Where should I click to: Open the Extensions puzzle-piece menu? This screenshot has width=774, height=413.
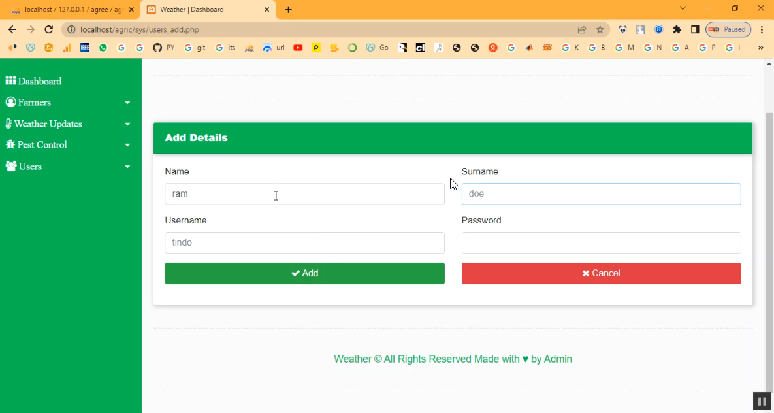pos(677,29)
